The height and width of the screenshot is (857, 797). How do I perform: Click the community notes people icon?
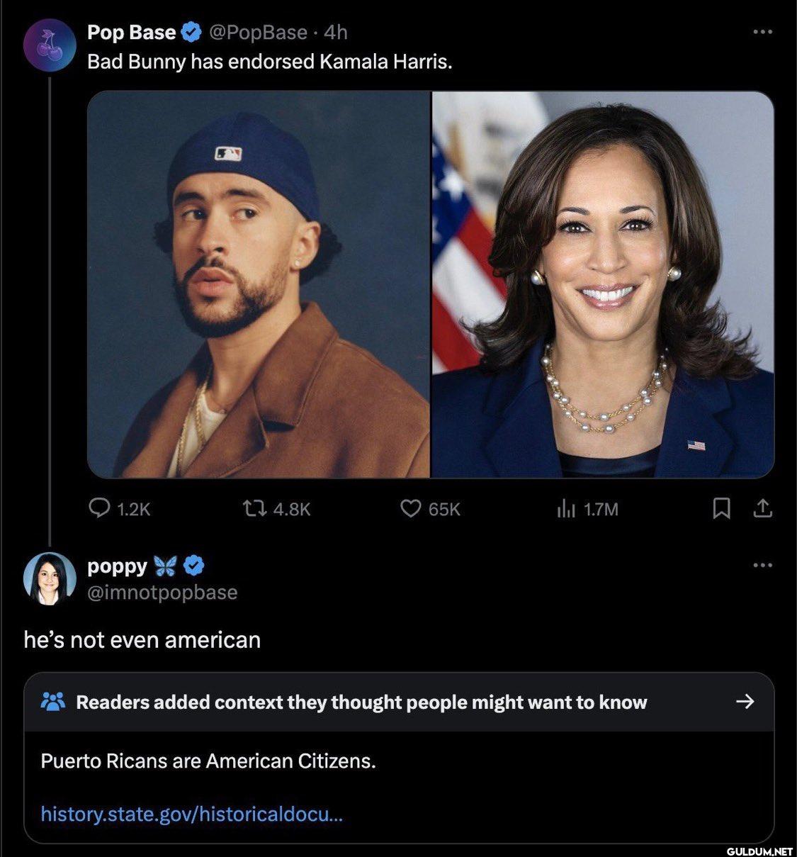click(x=54, y=702)
